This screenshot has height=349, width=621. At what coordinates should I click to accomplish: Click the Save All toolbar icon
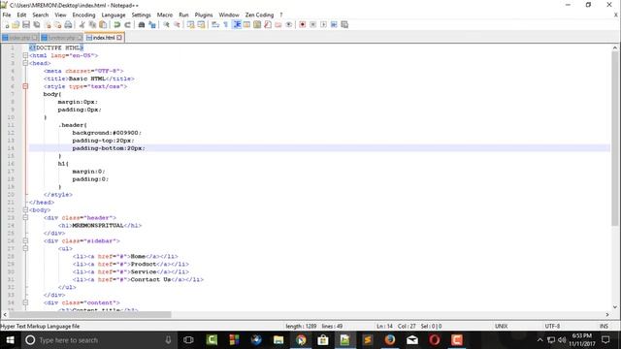click(x=37, y=25)
